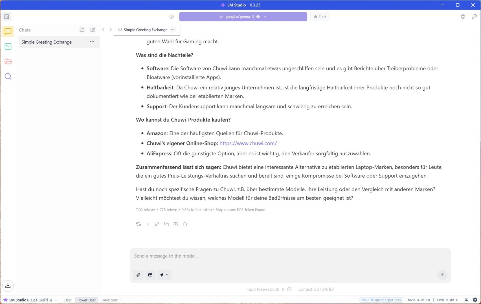
Task: Go forward with right arrow
Action: tap(111, 30)
